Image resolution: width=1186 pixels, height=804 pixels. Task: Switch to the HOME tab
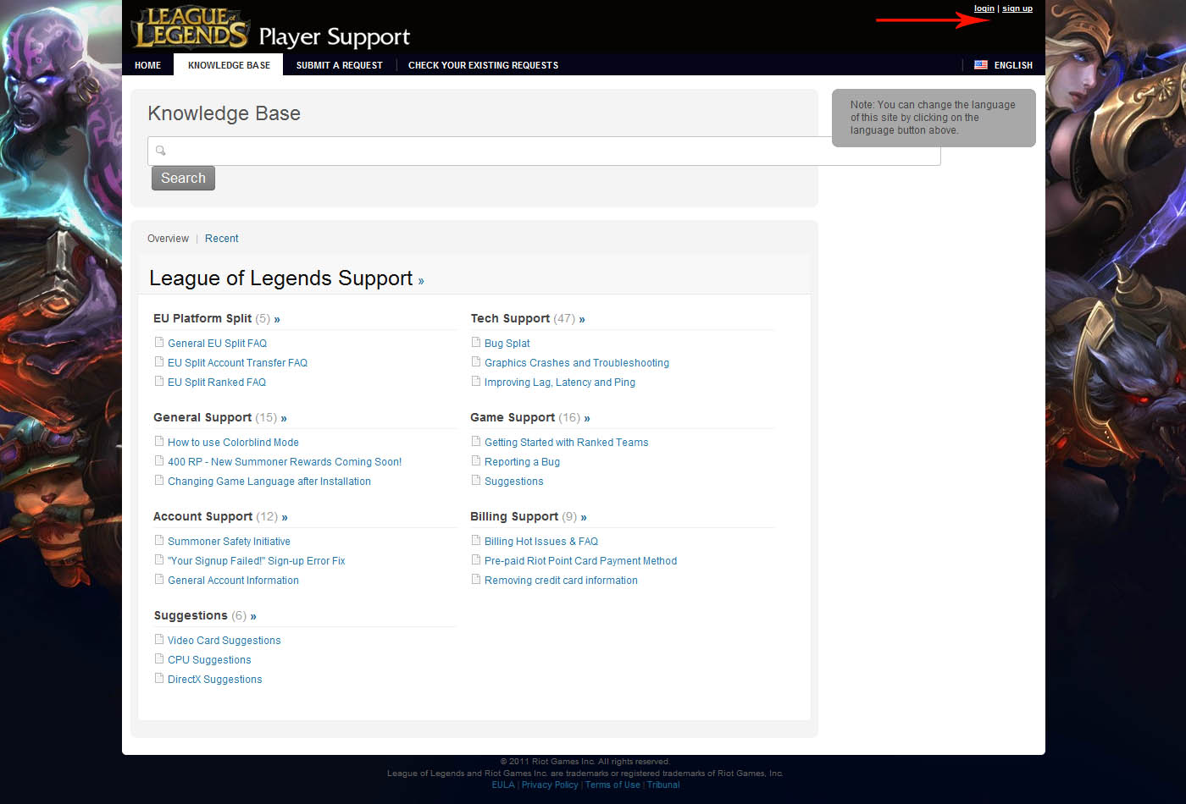(147, 64)
